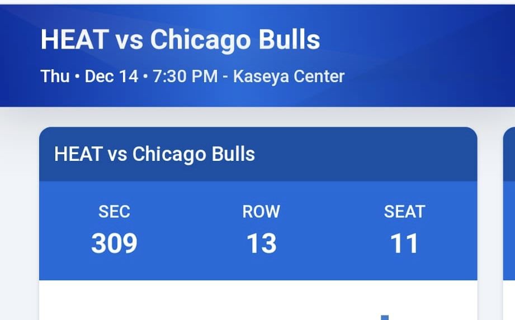Click the Thu weekday text

pos(55,76)
